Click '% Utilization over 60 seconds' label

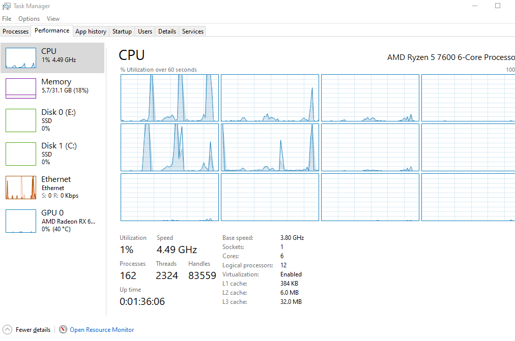tap(159, 70)
